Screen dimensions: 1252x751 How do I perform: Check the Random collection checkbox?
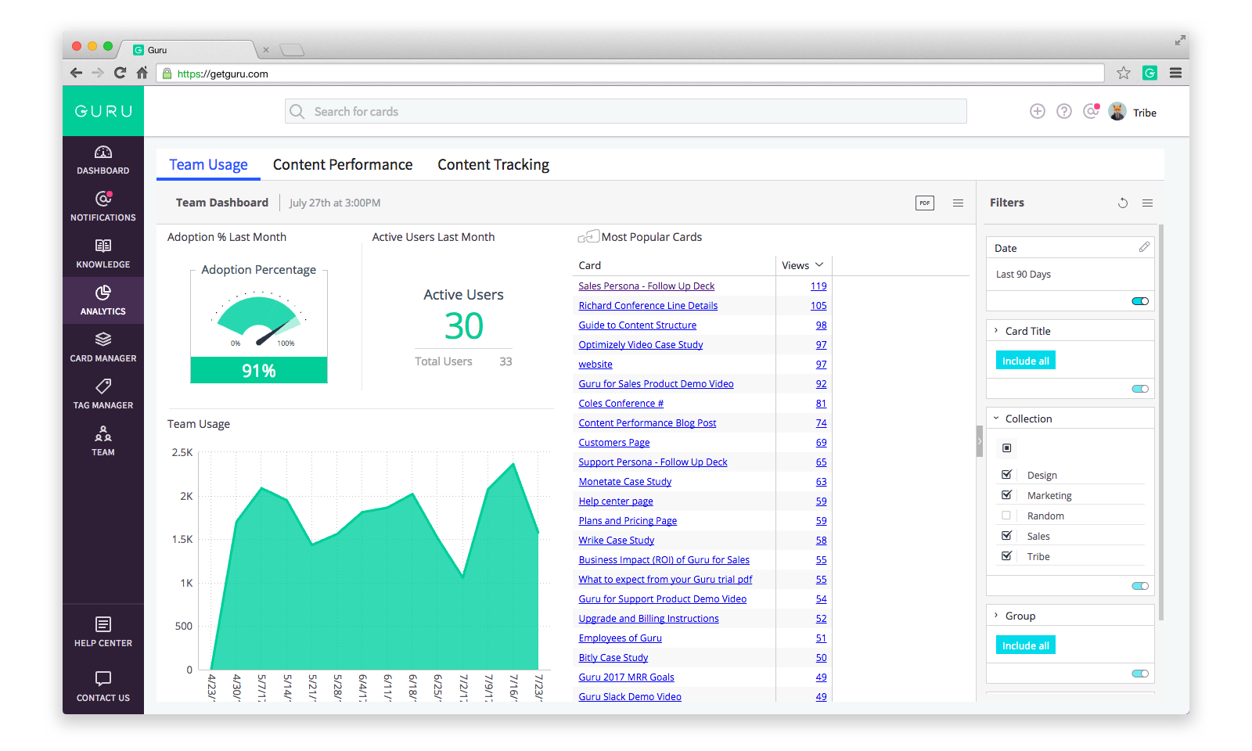pyautogui.click(x=1007, y=516)
